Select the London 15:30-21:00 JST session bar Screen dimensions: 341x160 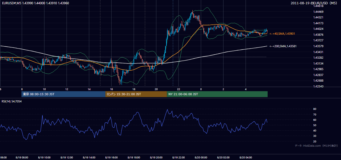point(136,94)
